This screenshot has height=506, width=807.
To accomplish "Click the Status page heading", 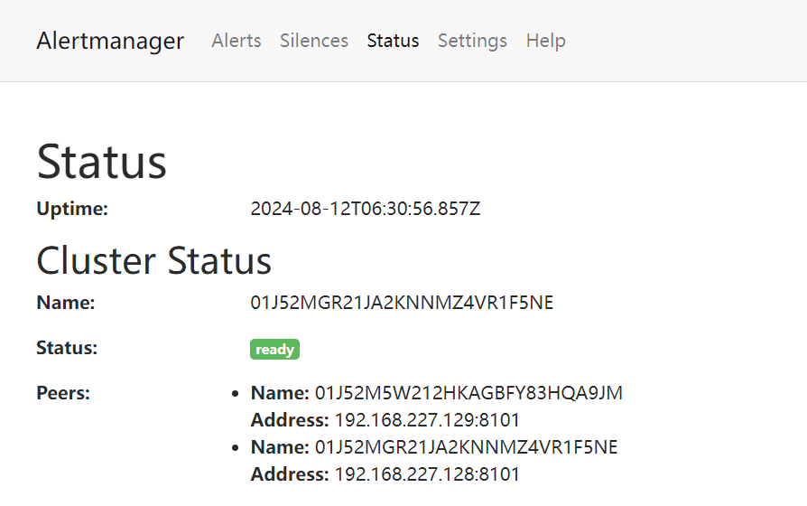I will pyautogui.click(x=102, y=162).
